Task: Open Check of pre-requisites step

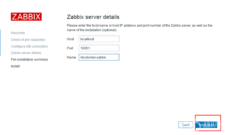Action: pyautogui.click(x=28, y=40)
